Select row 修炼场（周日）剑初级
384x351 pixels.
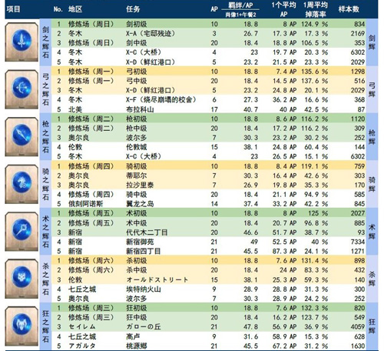[209, 24]
